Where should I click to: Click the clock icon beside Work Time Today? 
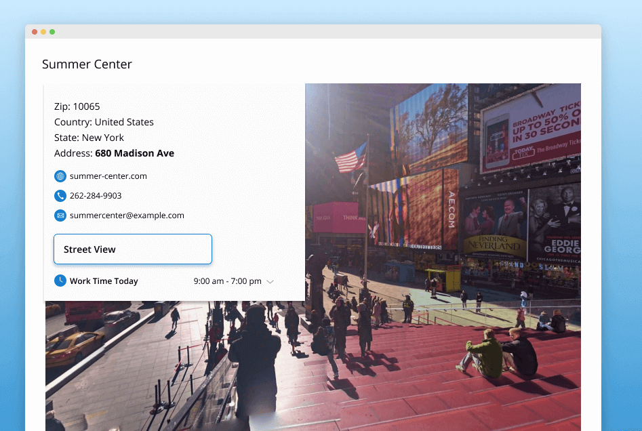tap(60, 280)
